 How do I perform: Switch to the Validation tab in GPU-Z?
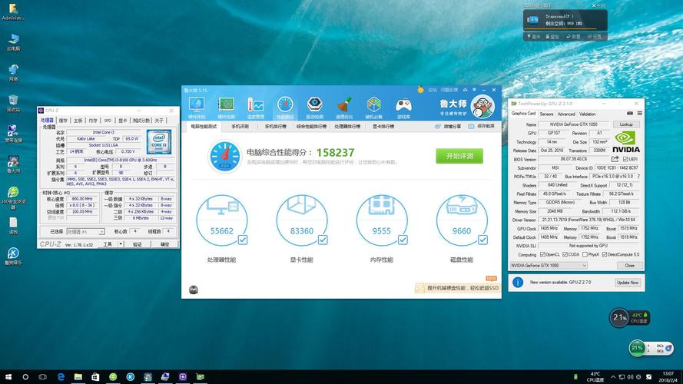pyautogui.click(x=587, y=114)
